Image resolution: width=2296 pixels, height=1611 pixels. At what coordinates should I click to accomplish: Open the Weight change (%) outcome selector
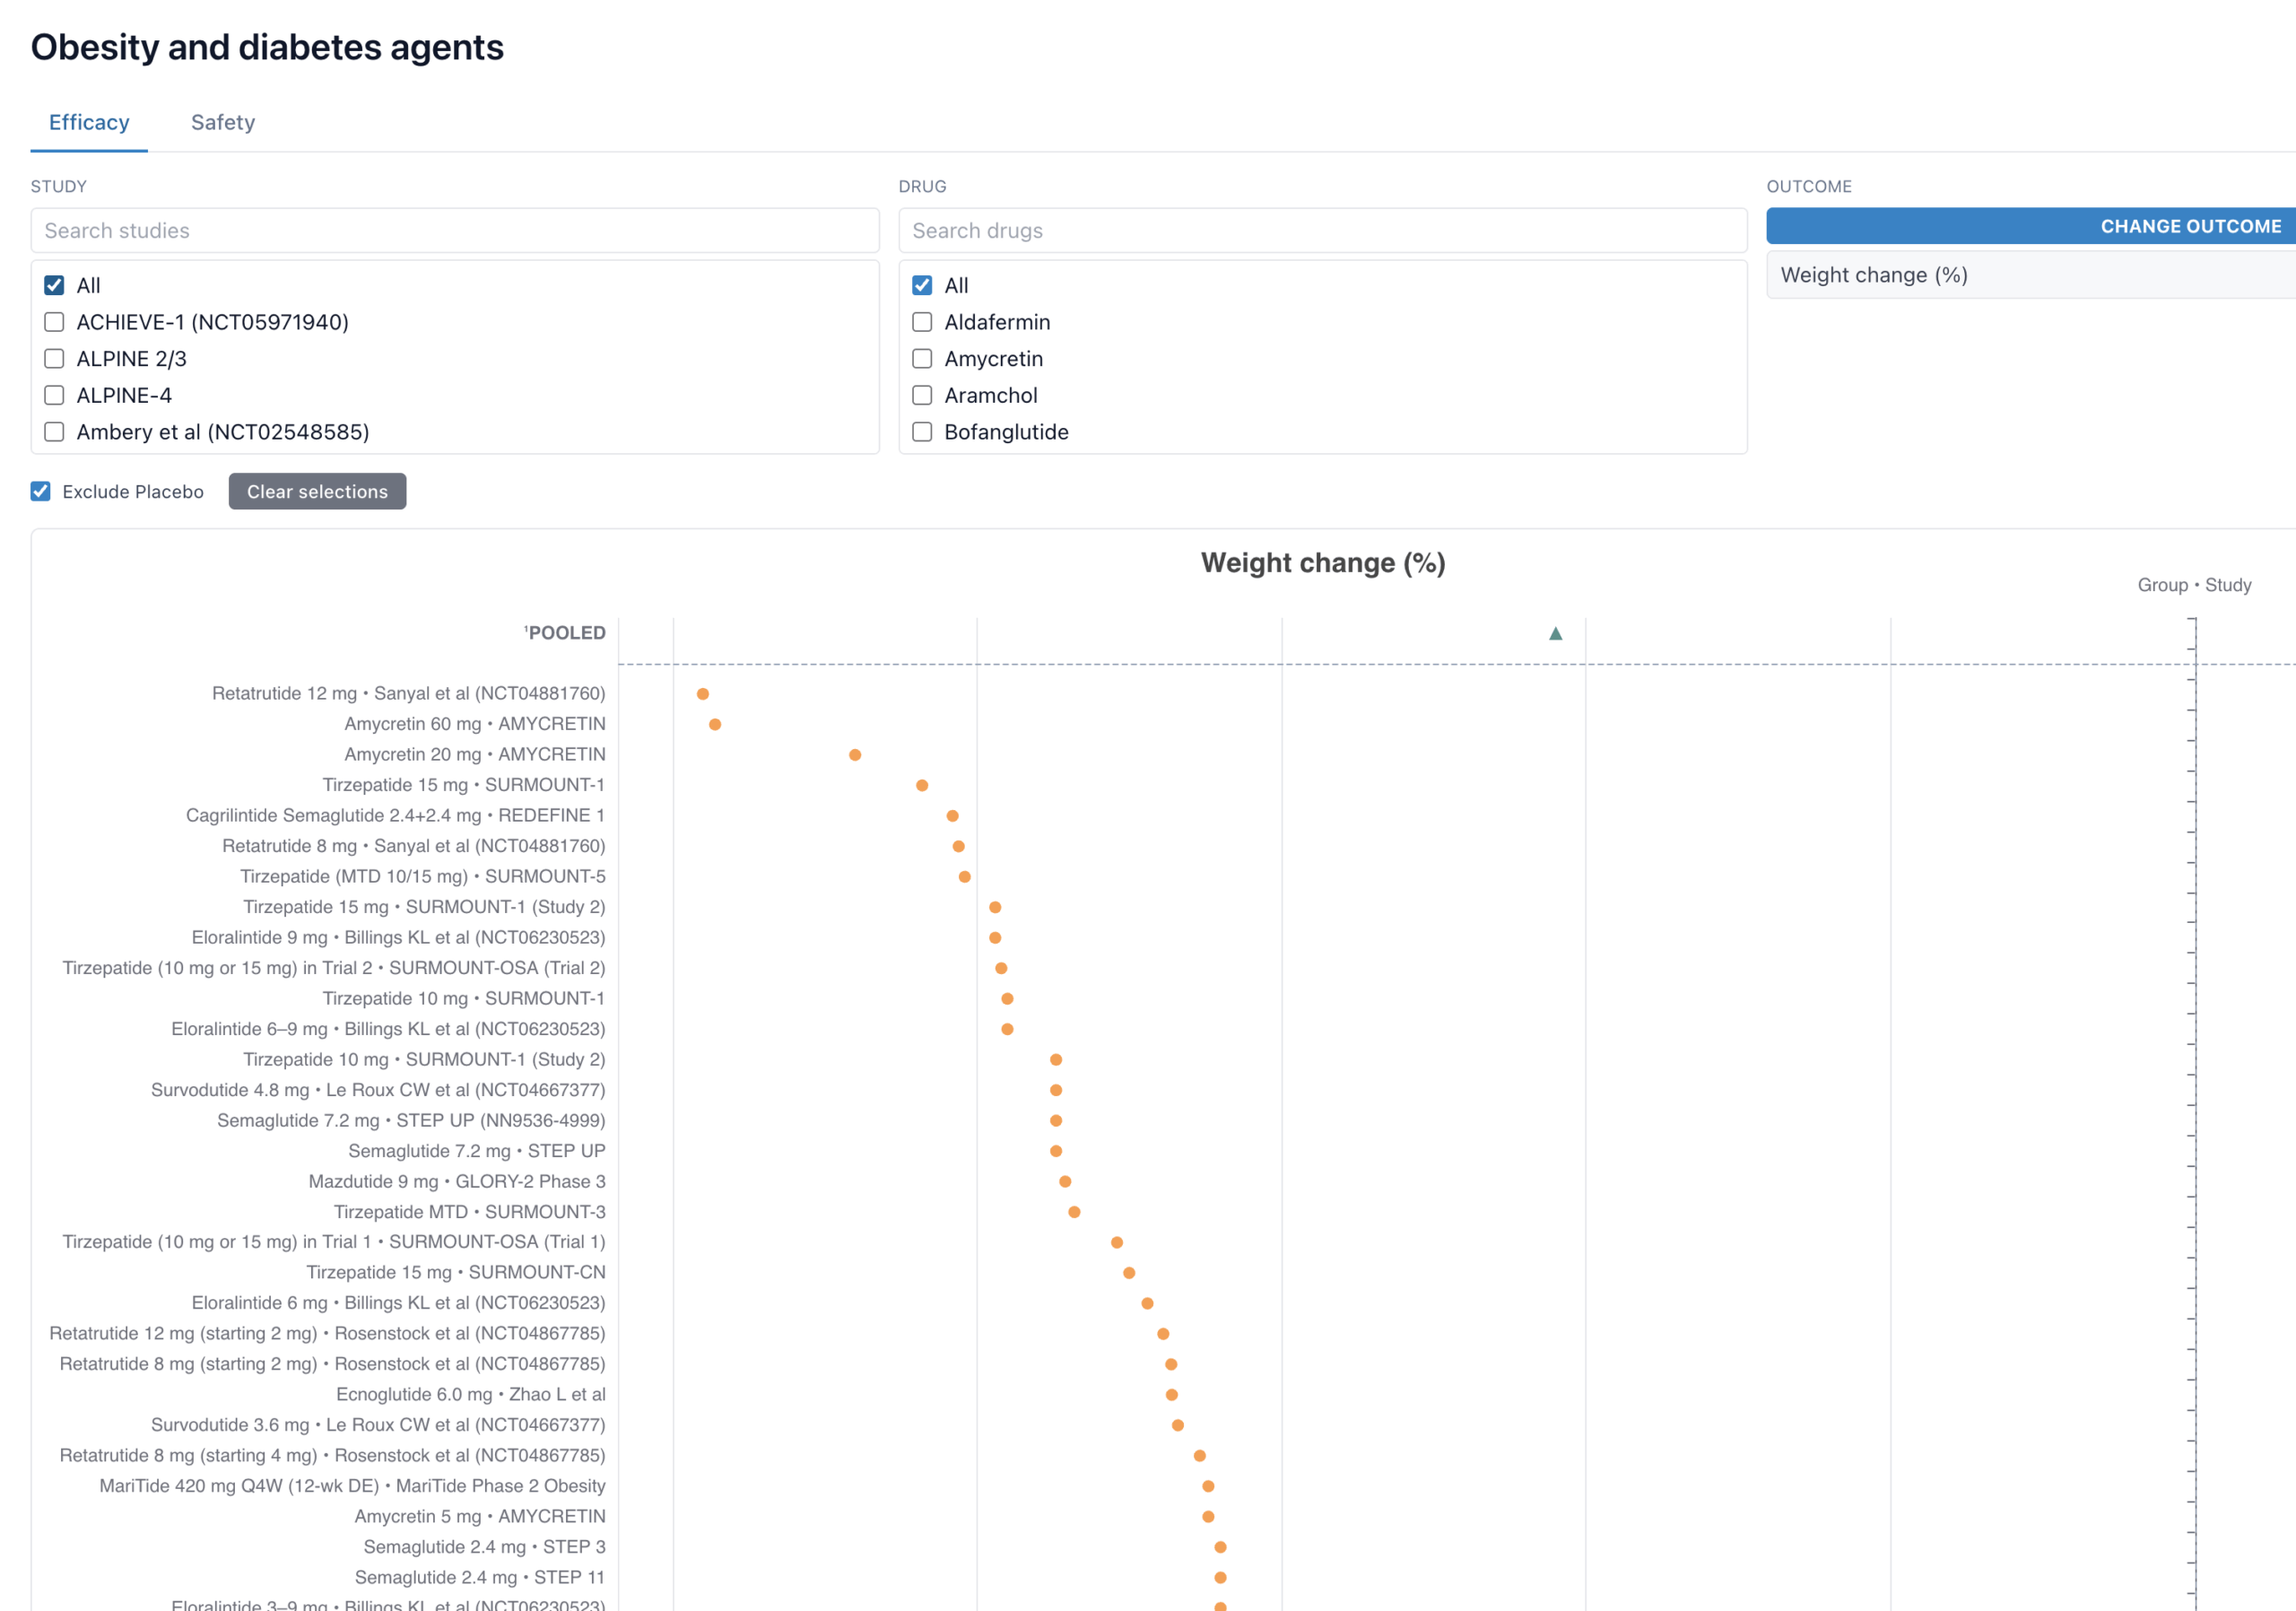2030,275
